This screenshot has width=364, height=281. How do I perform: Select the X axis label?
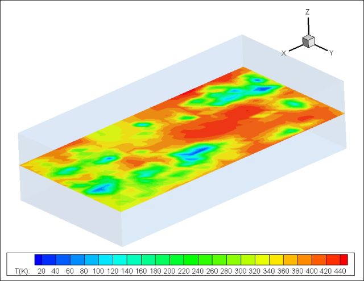[283, 53]
